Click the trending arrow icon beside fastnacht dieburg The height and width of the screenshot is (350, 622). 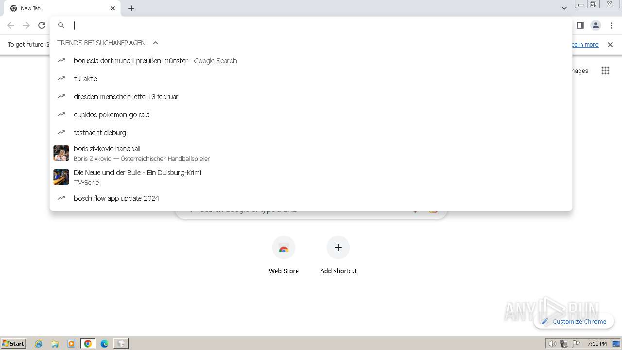tap(61, 132)
